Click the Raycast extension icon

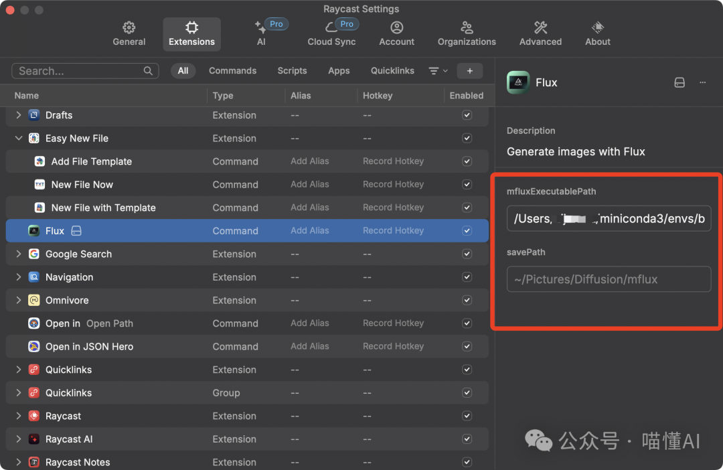click(34, 416)
